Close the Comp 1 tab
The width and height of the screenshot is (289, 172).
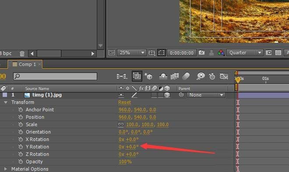click(x=39, y=64)
